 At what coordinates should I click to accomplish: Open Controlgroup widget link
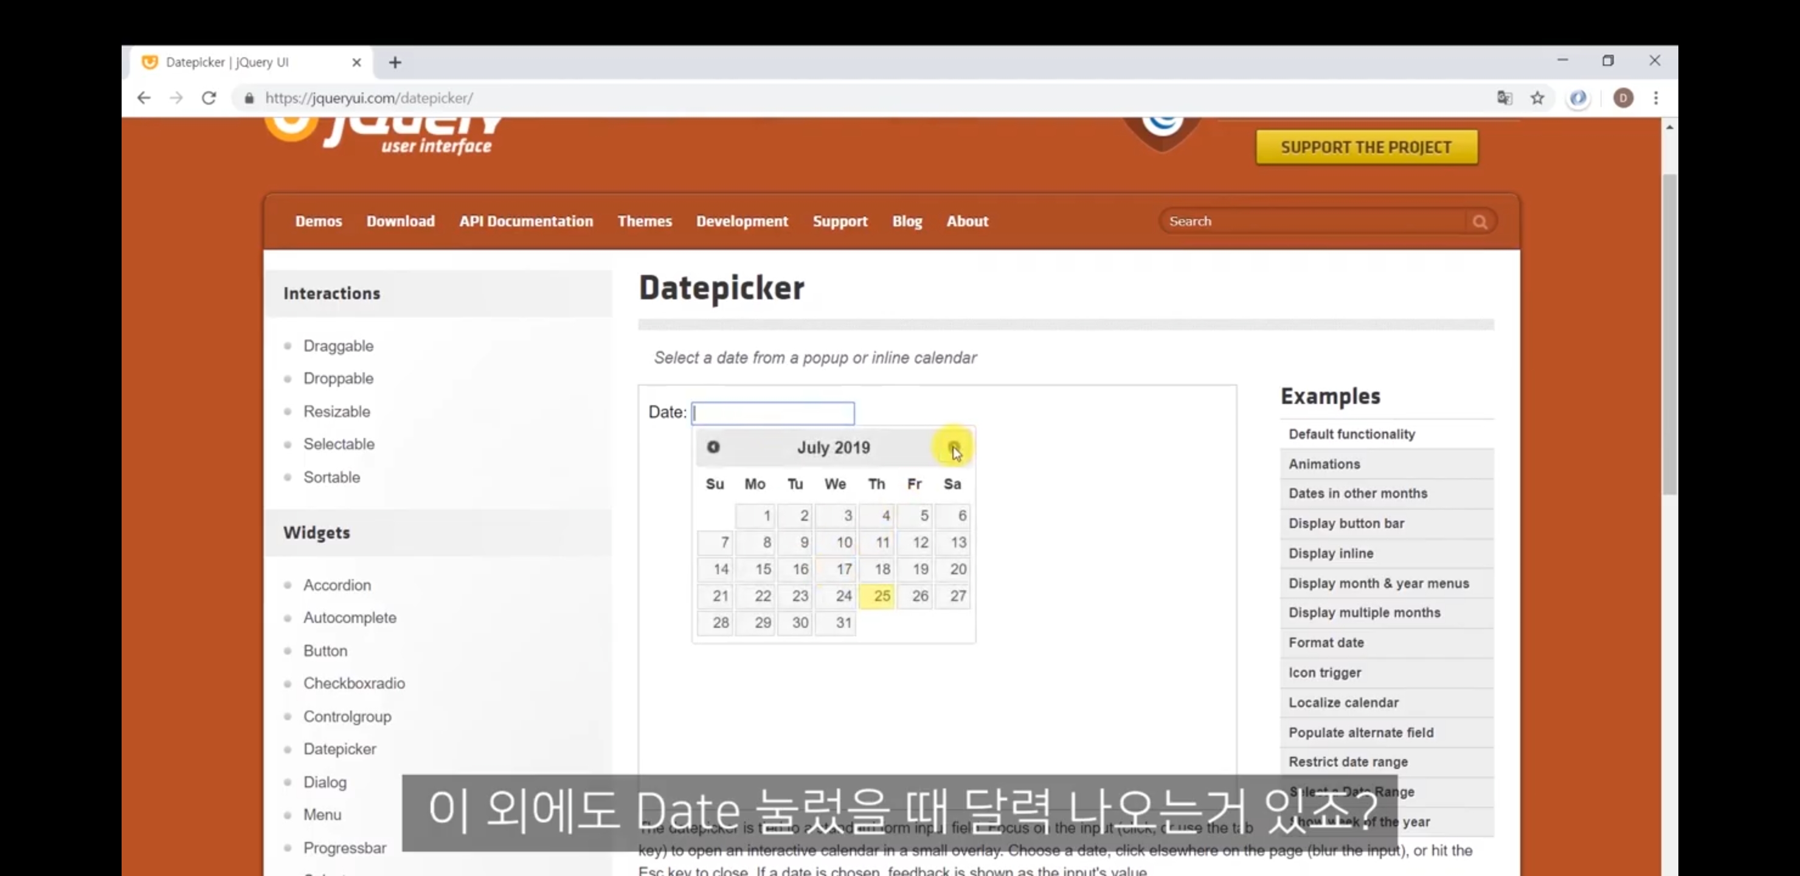[347, 717]
